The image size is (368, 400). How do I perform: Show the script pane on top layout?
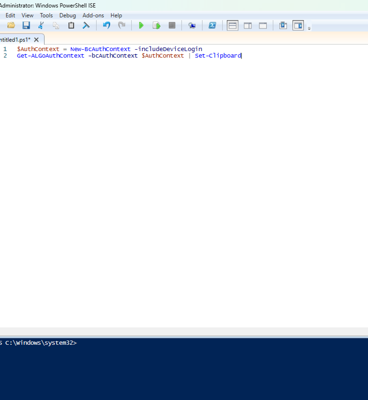(232, 25)
